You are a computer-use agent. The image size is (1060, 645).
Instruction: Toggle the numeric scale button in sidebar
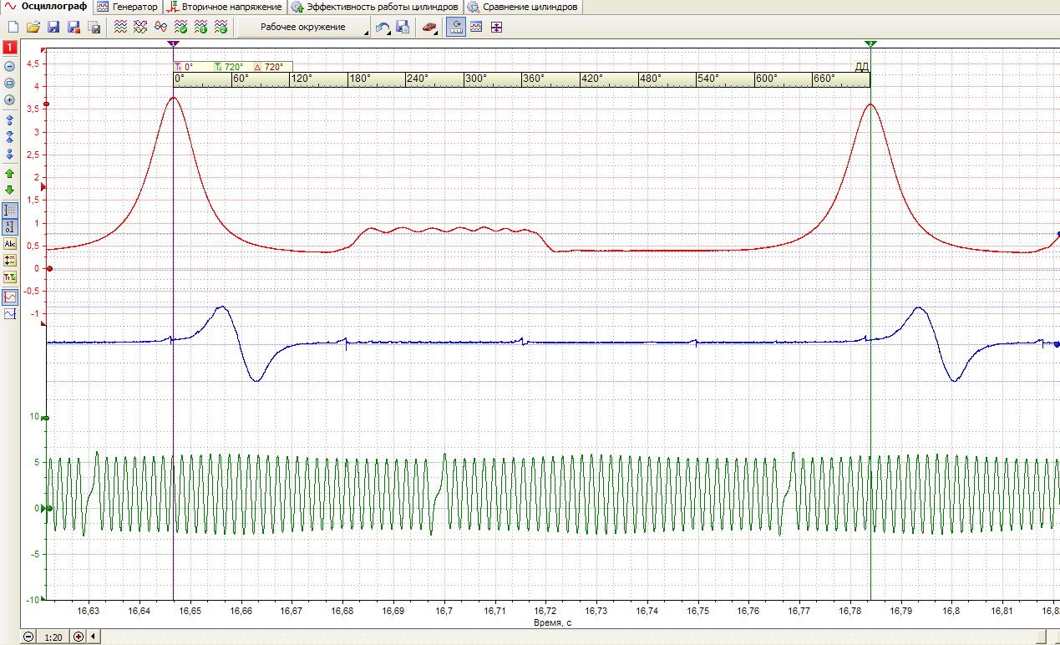click(x=10, y=226)
